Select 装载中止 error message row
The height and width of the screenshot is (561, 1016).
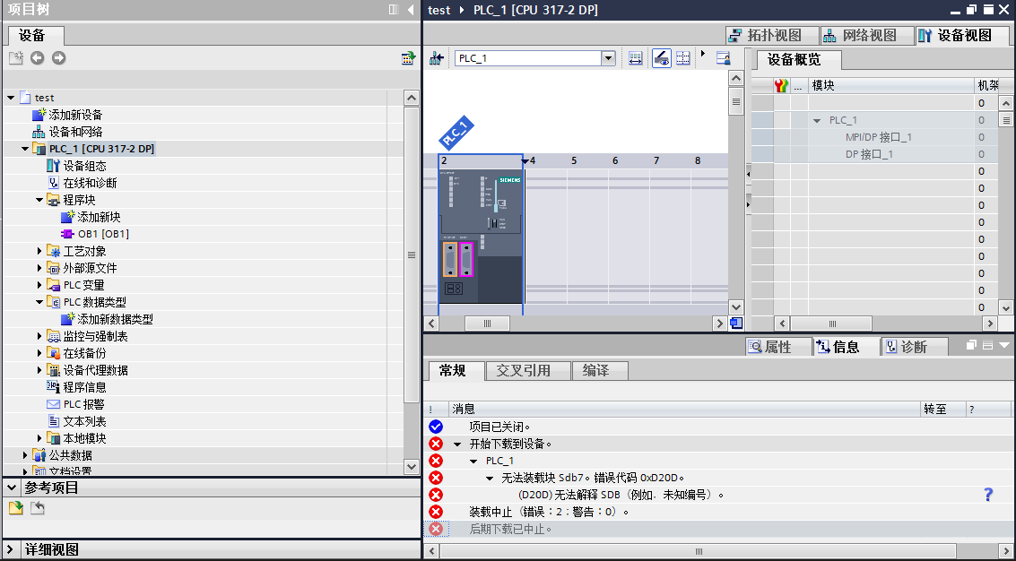[717, 512]
